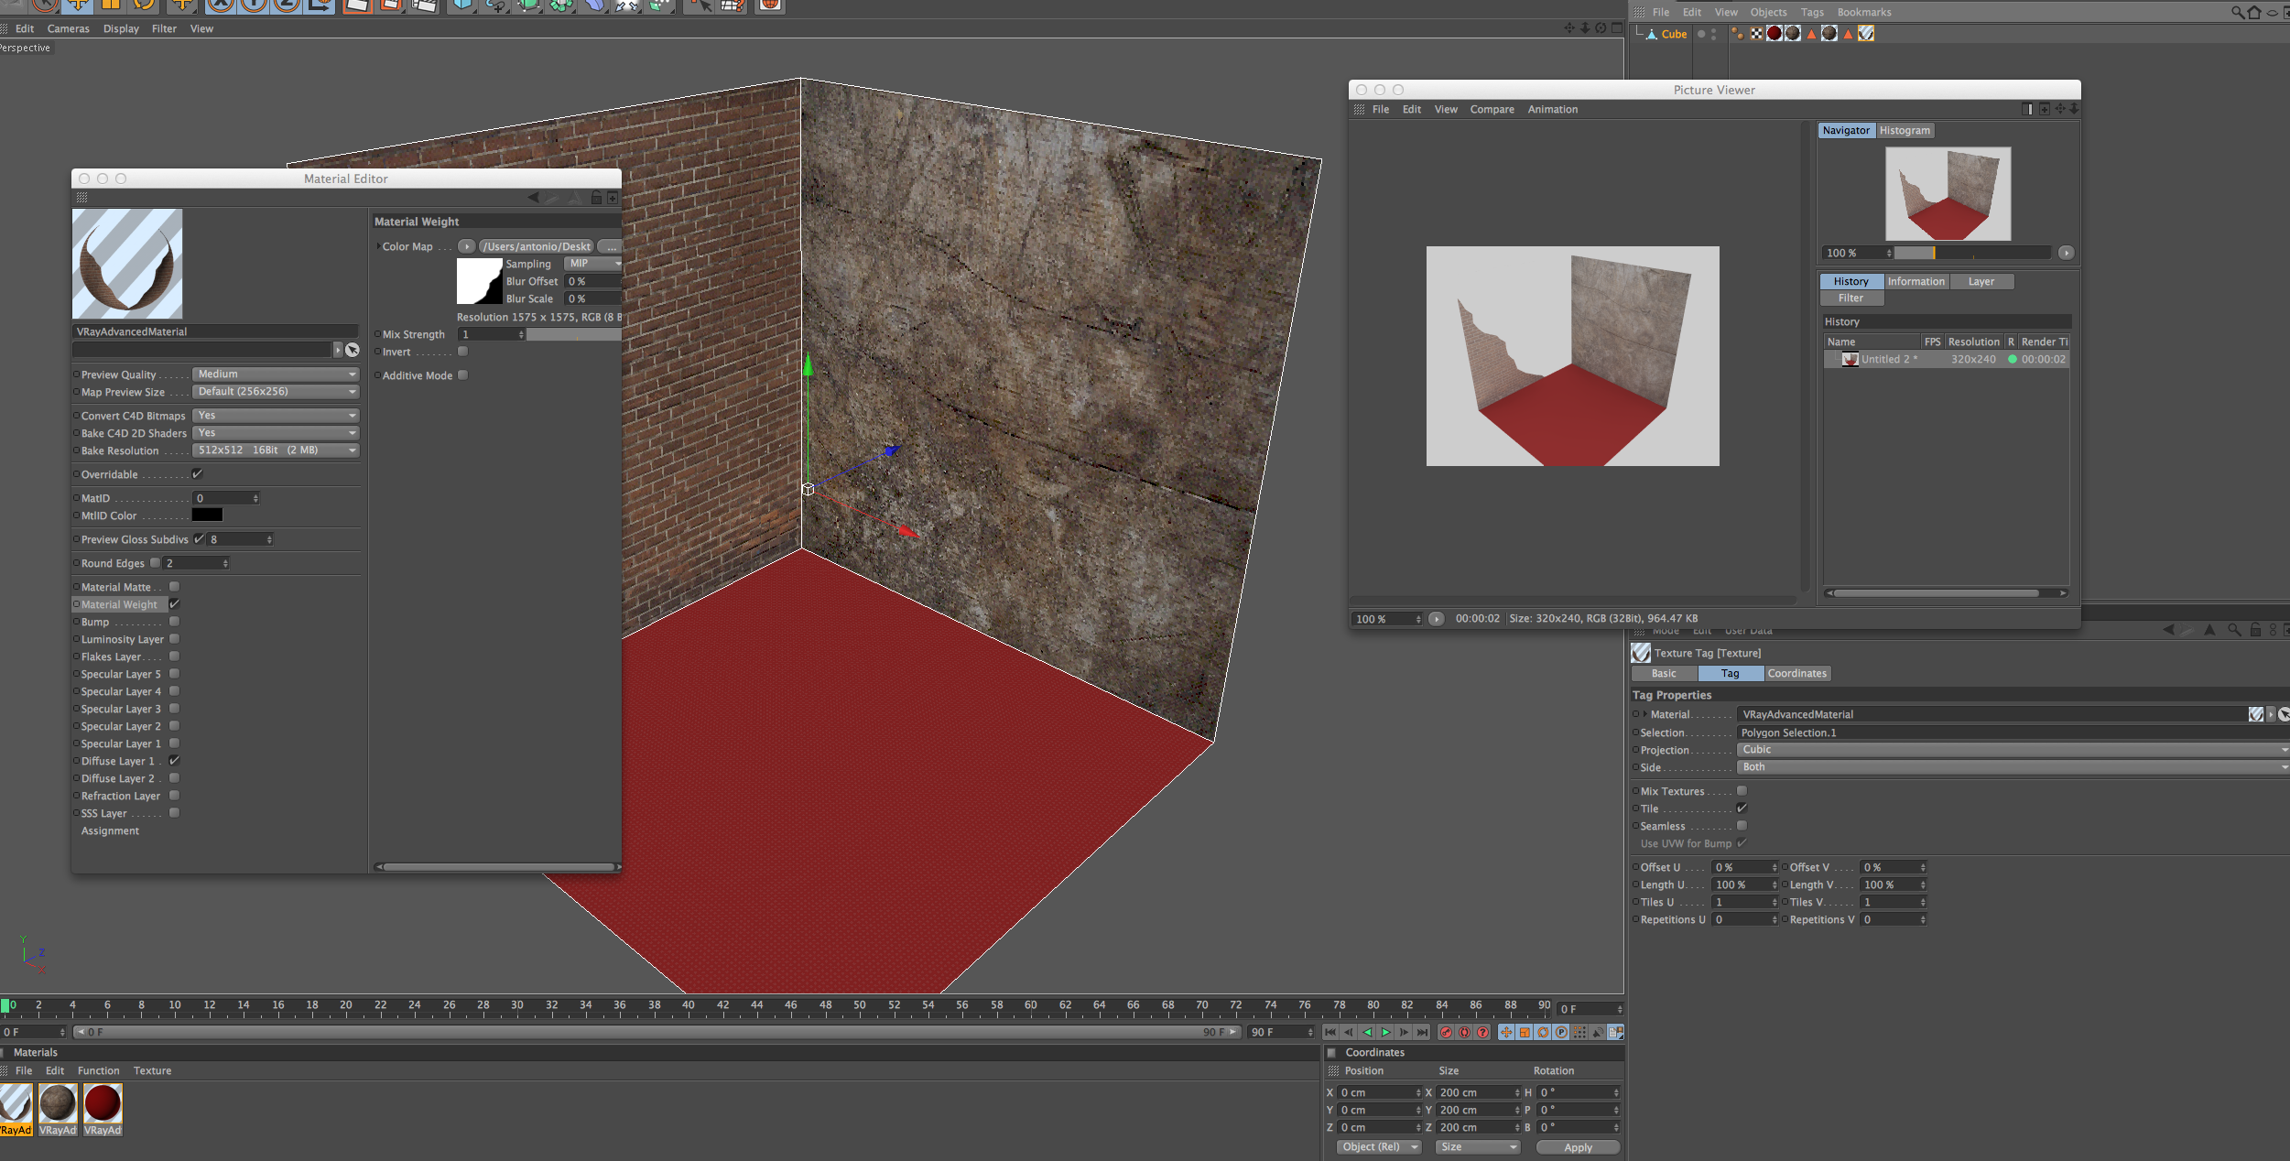The image size is (2290, 1161).
Task: Toggle the position keyframe move icon
Action: click(1506, 1032)
